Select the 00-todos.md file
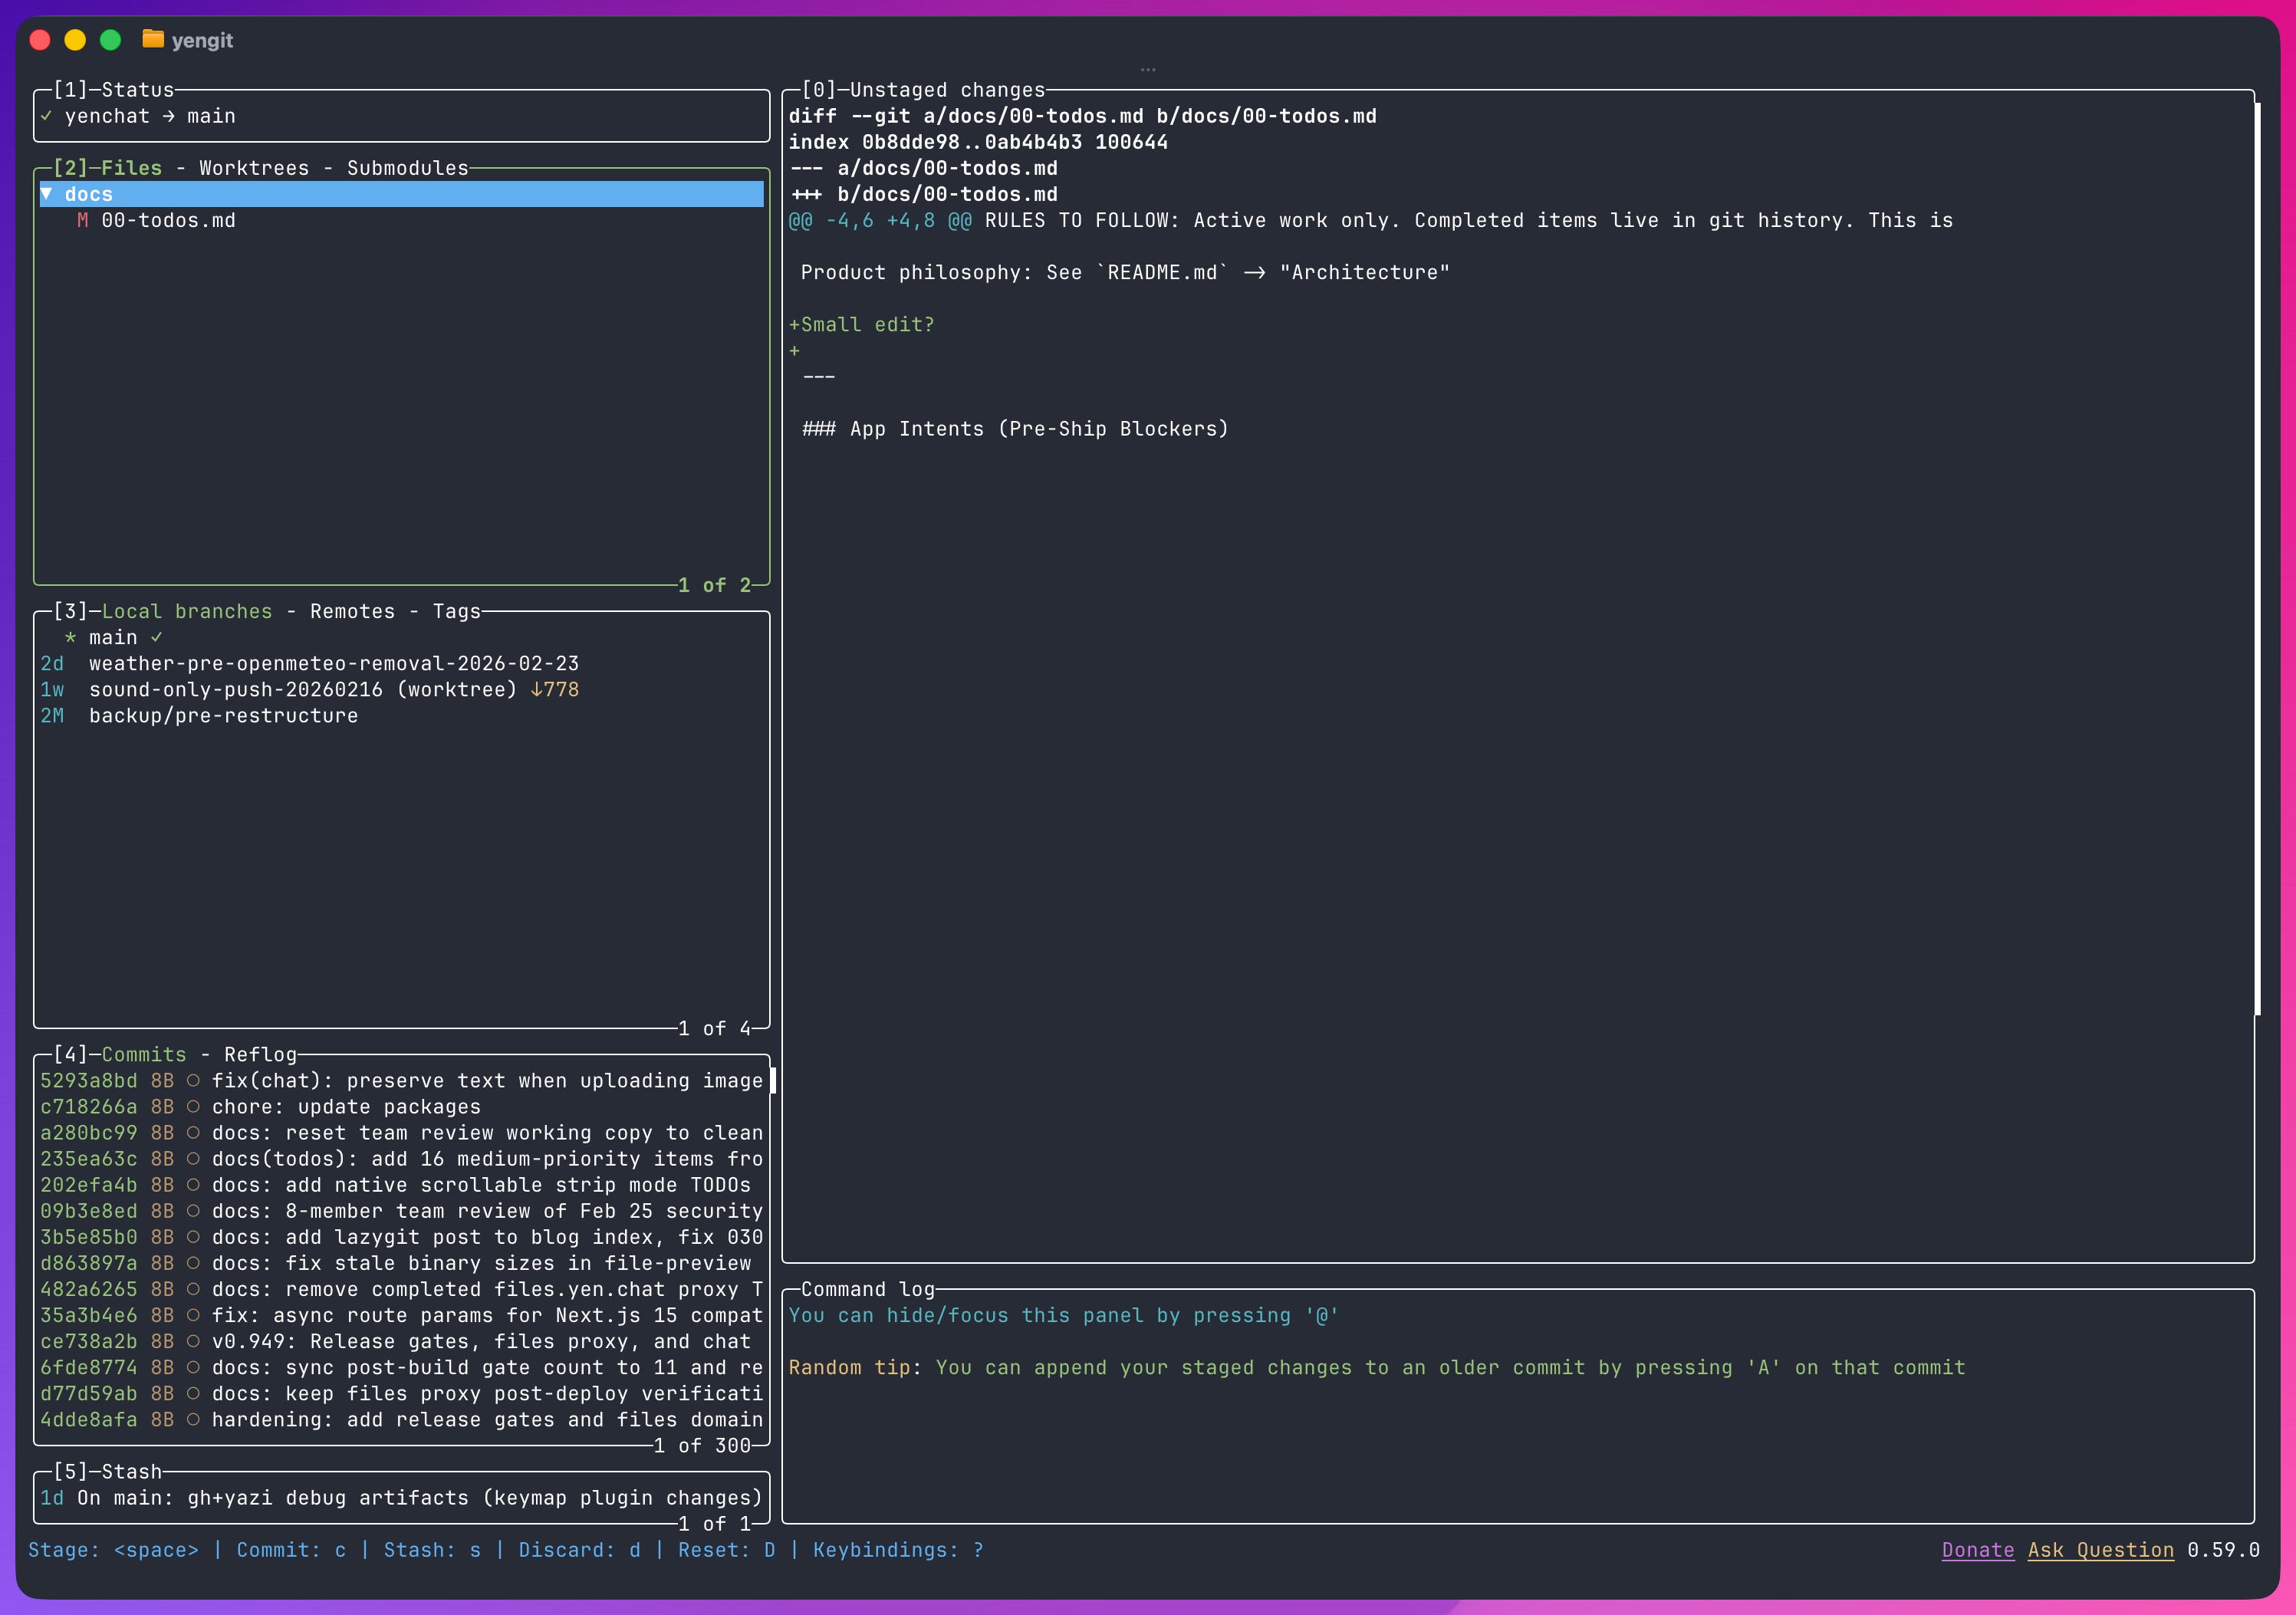The width and height of the screenshot is (2296, 1615). (x=168, y=220)
